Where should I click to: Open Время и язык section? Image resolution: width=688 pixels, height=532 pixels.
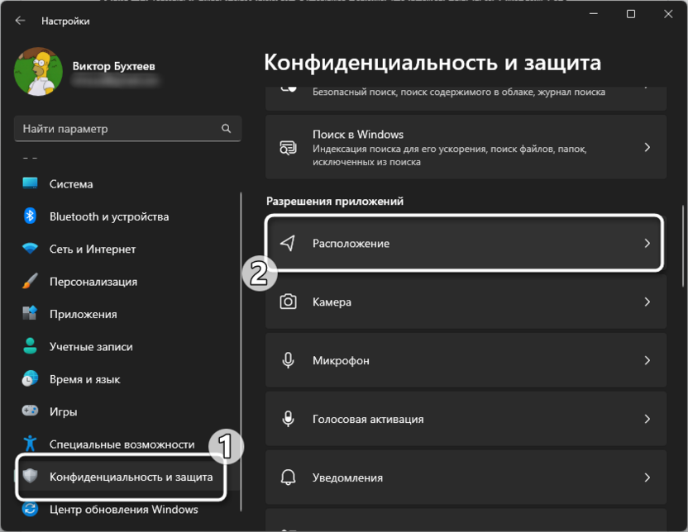pyautogui.click(x=84, y=379)
